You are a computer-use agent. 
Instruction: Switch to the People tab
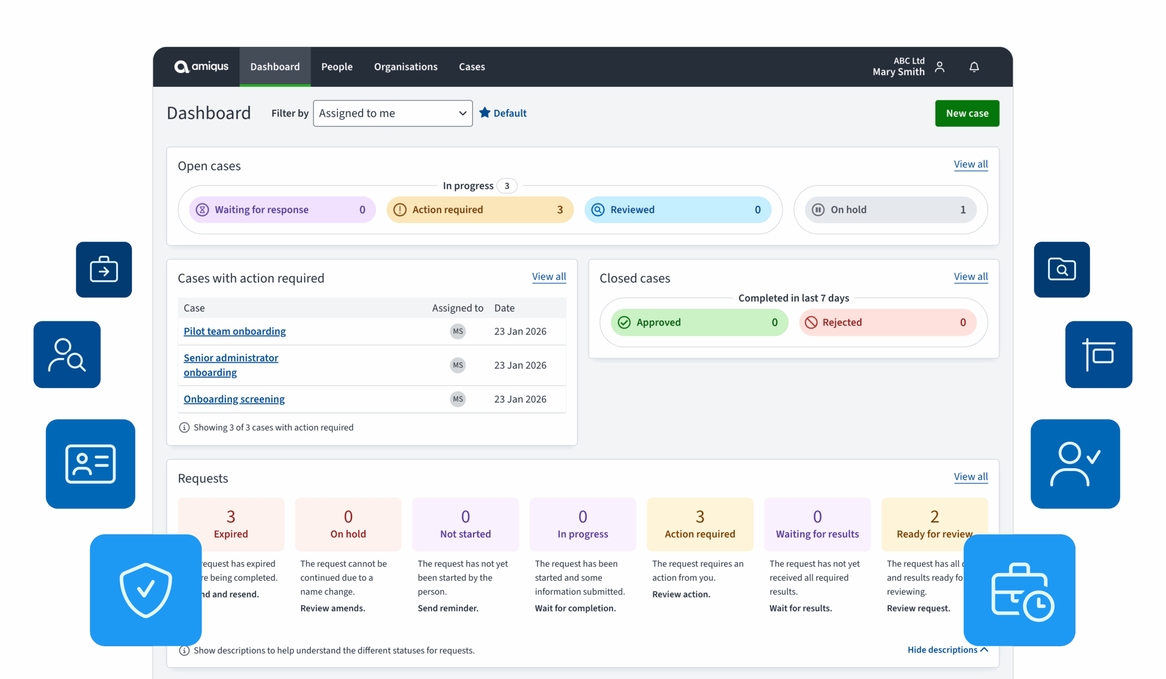pyautogui.click(x=337, y=66)
